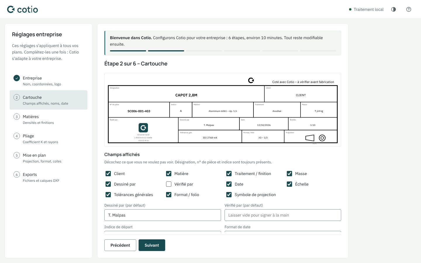The image size is (421, 263).
Task: Toggle the Échelle checkbox
Action: [289, 184]
